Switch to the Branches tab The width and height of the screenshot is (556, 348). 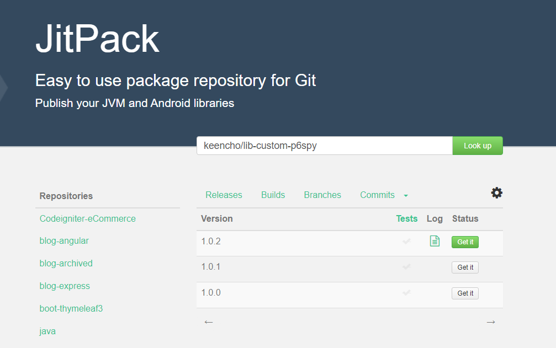[x=322, y=195]
